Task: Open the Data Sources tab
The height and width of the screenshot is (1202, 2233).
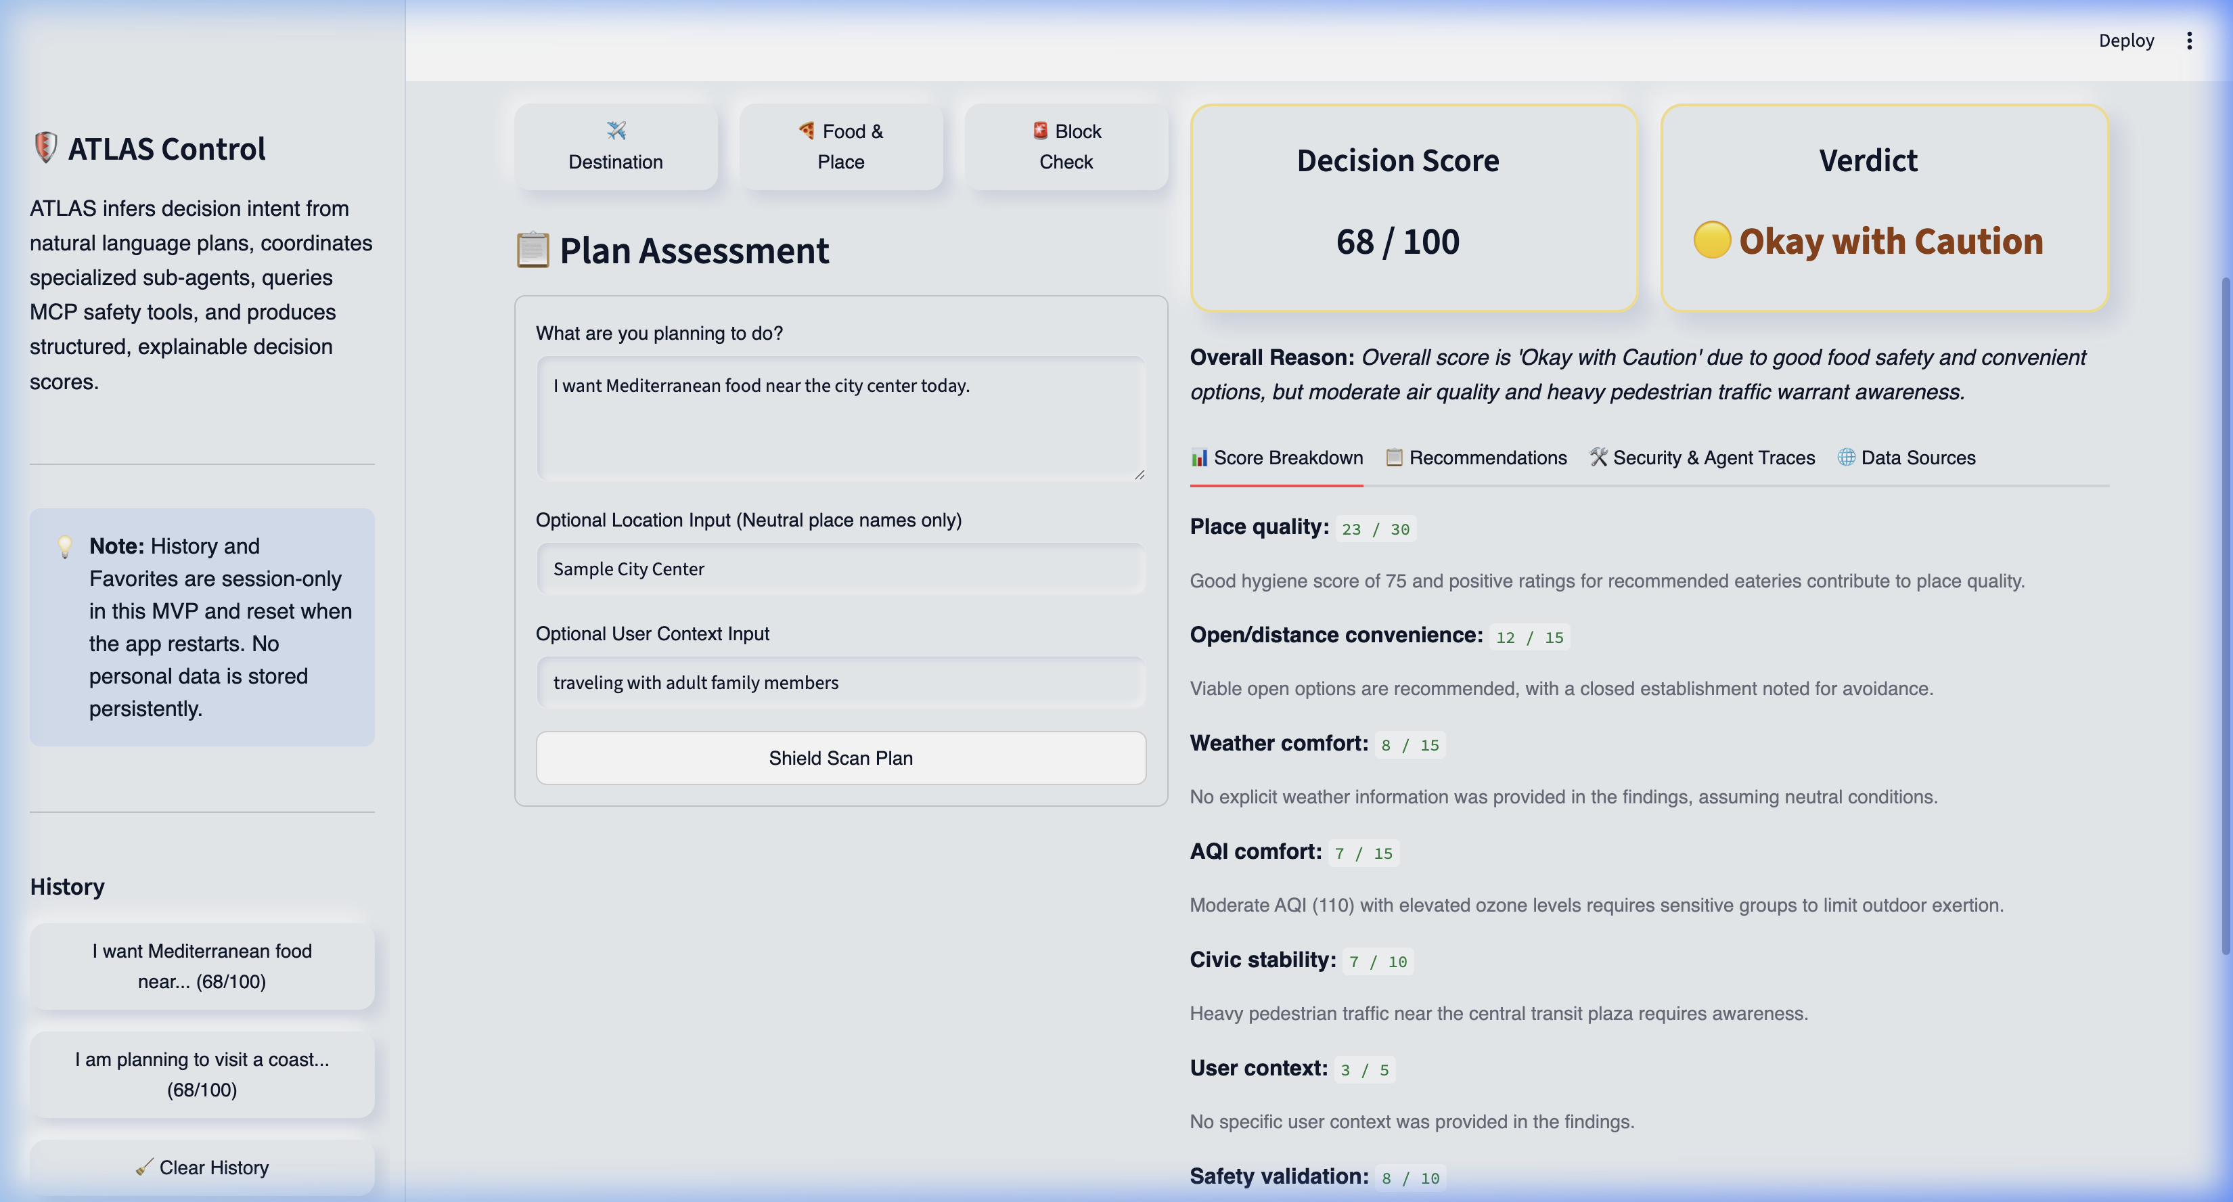Action: coord(1906,458)
